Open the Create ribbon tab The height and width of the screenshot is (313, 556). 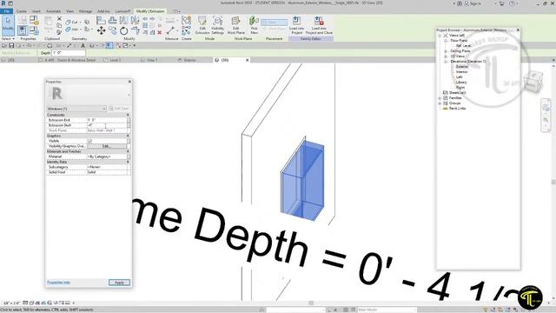tap(21, 11)
